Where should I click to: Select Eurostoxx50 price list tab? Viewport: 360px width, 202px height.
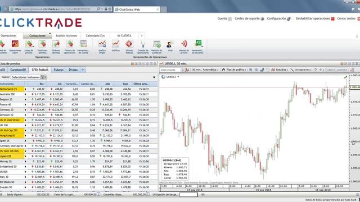tap(18, 70)
